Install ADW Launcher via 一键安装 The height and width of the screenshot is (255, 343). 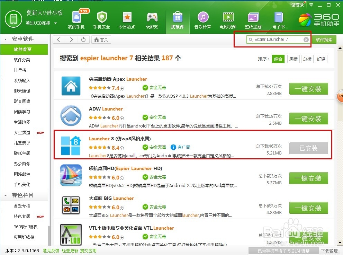(308, 118)
